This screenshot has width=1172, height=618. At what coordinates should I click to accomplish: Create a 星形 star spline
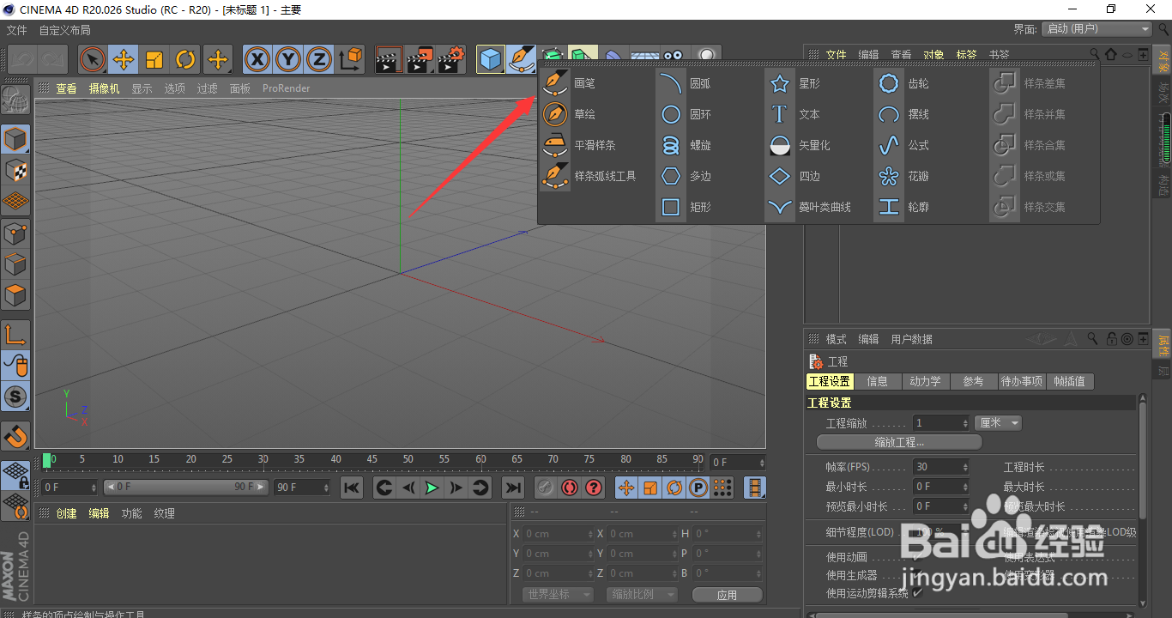pyautogui.click(x=794, y=83)
